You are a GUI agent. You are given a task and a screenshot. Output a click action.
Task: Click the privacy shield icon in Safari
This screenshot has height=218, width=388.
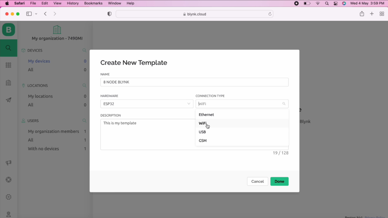coord(109,14)
